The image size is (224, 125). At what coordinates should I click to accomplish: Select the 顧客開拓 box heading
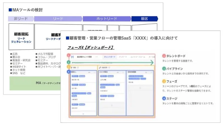pyautogui.click(x=21, y=34)
